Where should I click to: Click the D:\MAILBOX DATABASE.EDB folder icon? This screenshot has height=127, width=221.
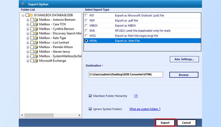pos(31,15)
